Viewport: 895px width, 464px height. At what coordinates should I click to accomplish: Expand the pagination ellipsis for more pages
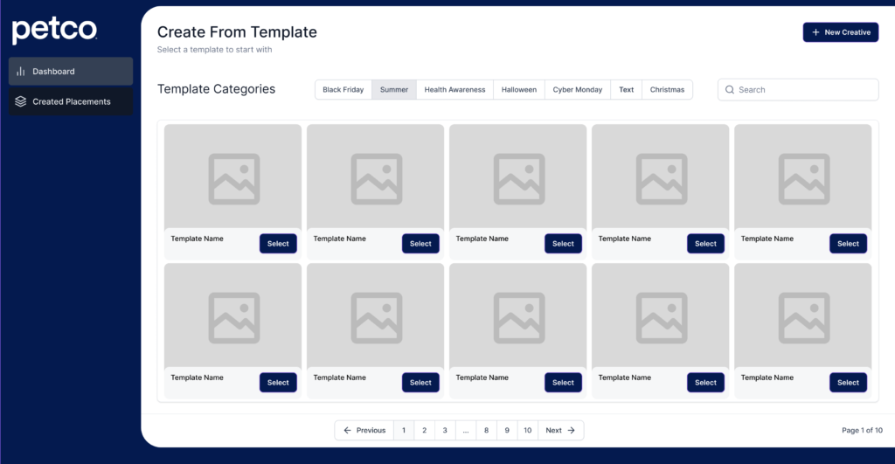coord(466,430)
